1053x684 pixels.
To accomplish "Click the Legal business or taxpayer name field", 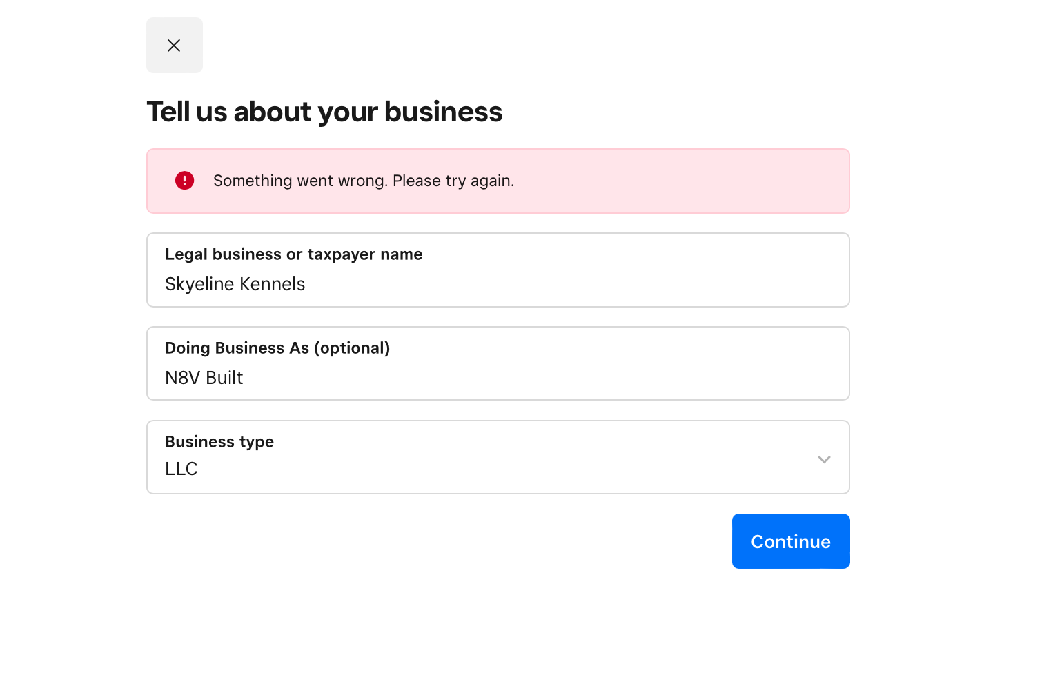I will [x=498, y=283].
